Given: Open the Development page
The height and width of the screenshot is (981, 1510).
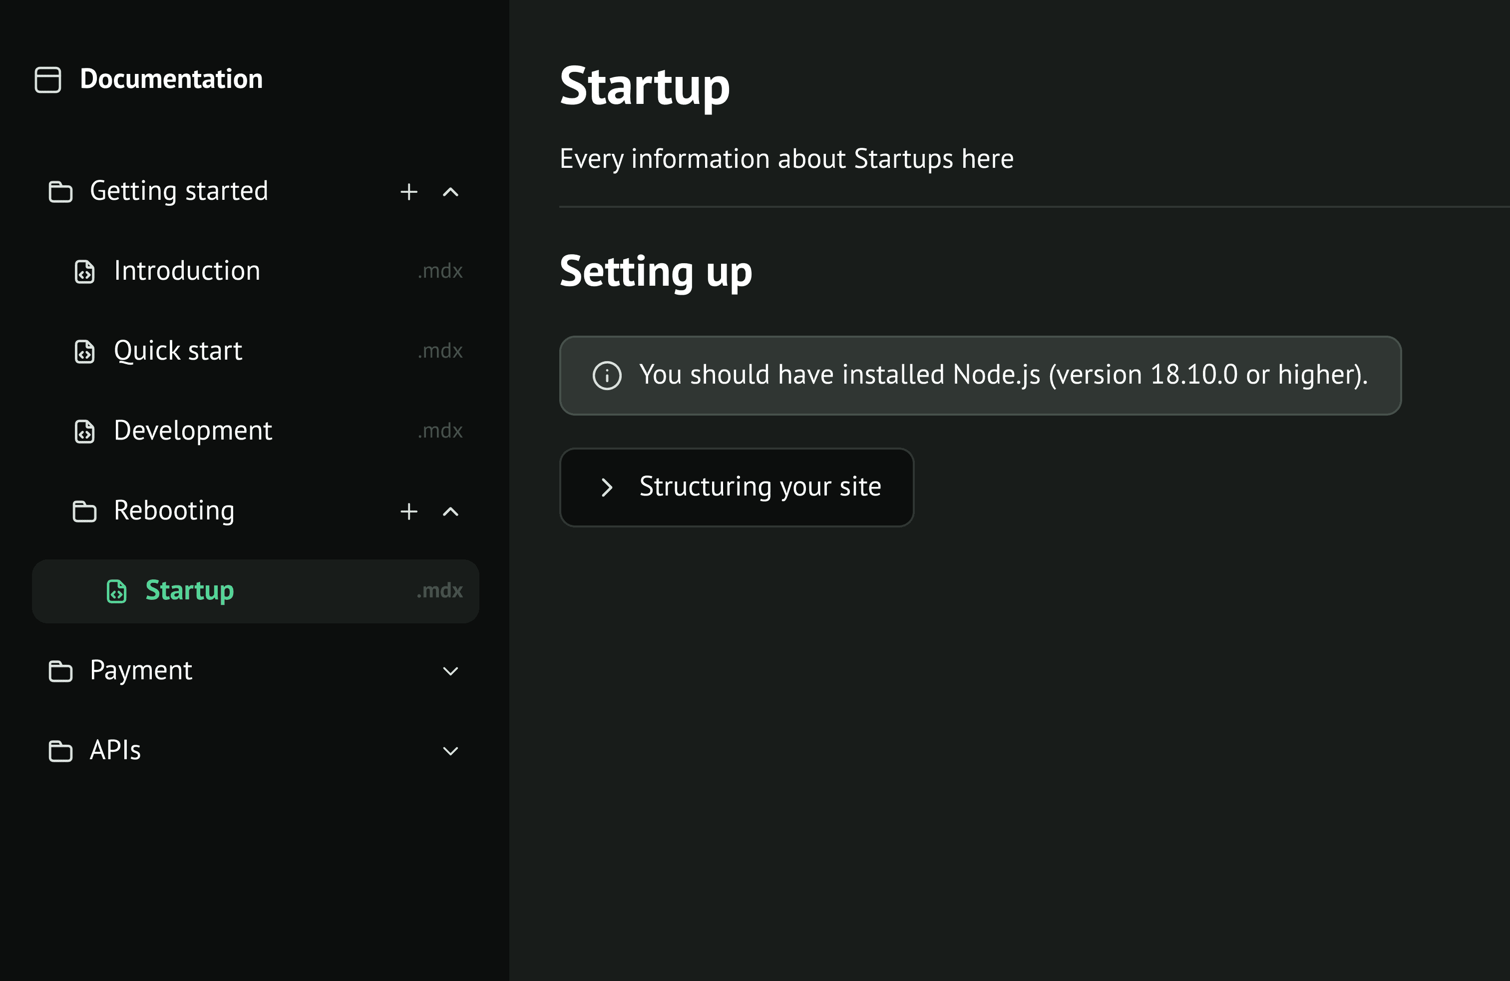Looking at the screenshot, I should click(x=193, y=432).
